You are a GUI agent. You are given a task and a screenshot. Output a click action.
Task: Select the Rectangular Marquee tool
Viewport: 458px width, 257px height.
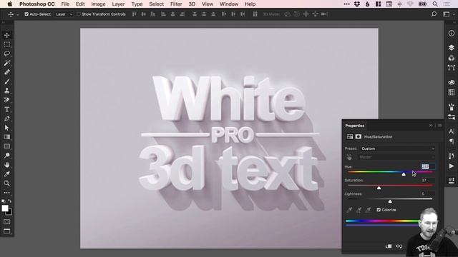pyautogui.click(x=6, y=44)
